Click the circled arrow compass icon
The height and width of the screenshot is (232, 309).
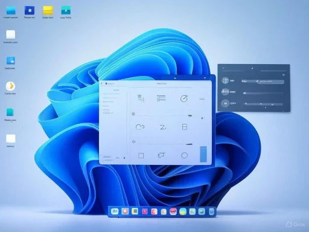pyautogui.click(x=184, y=98)
